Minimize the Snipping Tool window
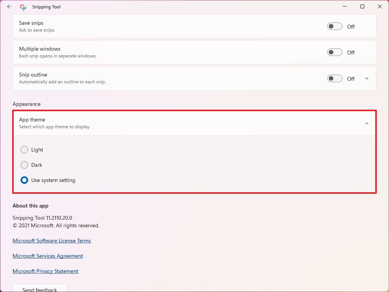The image size is (389, 292). point(344,6)
